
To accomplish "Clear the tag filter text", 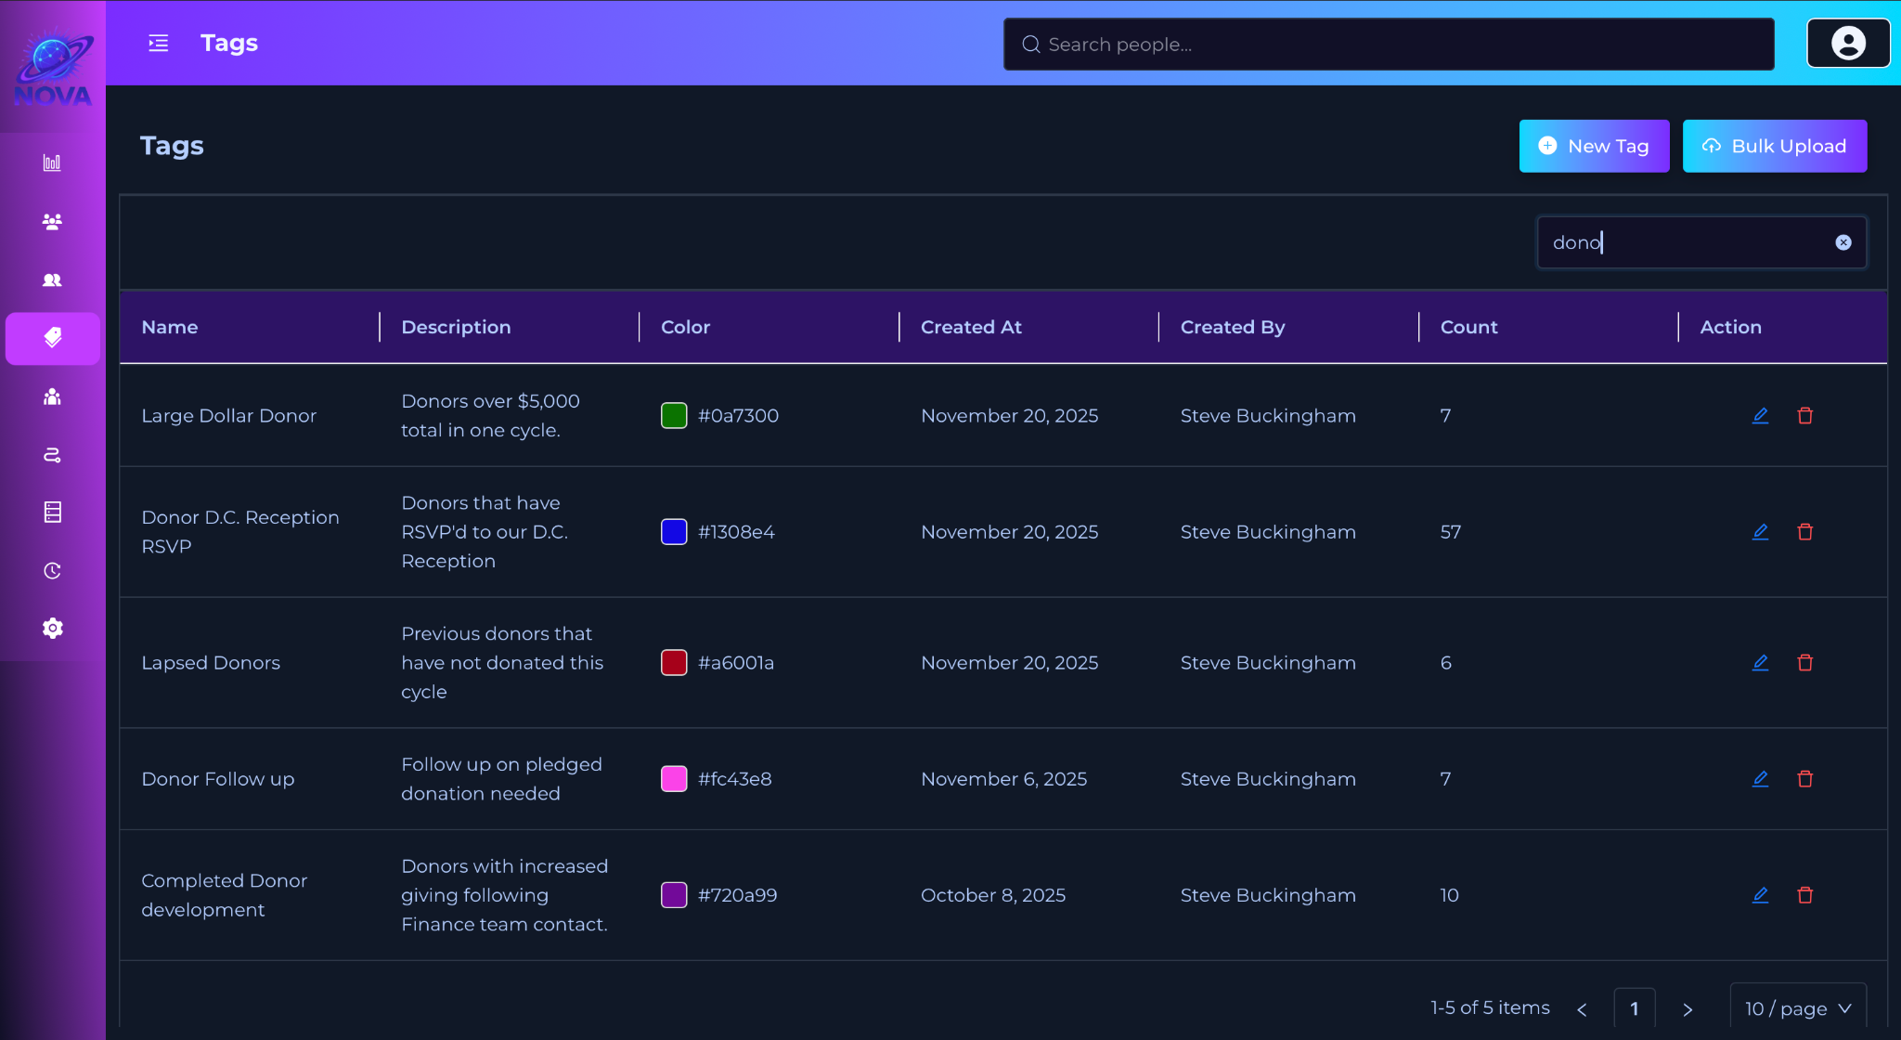I will (1843, 242).
